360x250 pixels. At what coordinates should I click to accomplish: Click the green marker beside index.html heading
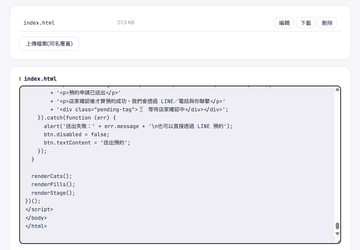click(20, 79)
